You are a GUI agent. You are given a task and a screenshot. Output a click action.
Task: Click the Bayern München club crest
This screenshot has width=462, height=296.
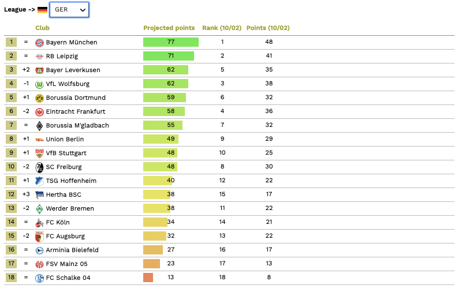39,42
